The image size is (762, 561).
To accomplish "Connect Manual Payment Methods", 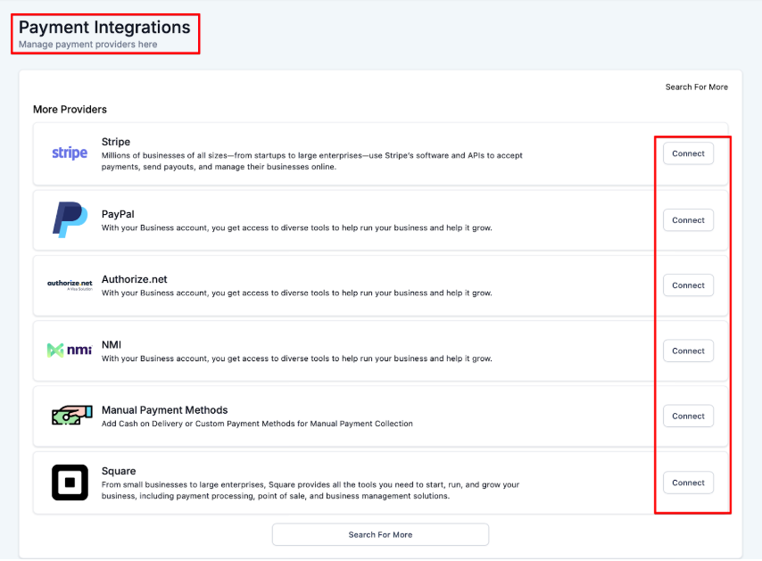I will point(688,417).
